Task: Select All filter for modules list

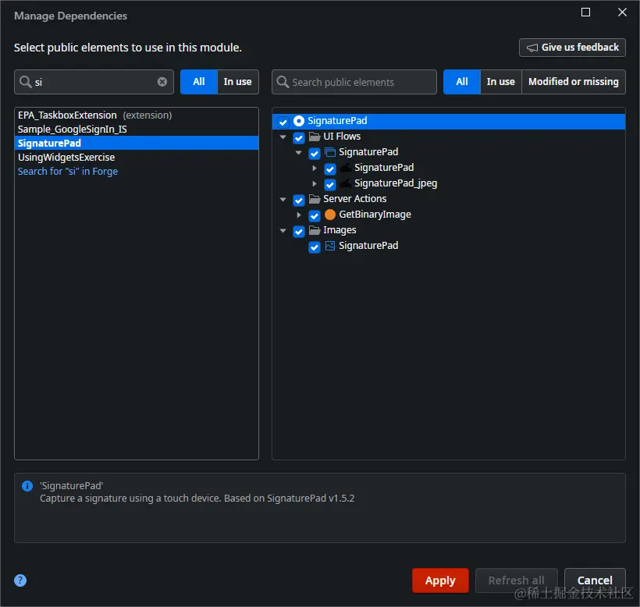Action: click(199, 82)
